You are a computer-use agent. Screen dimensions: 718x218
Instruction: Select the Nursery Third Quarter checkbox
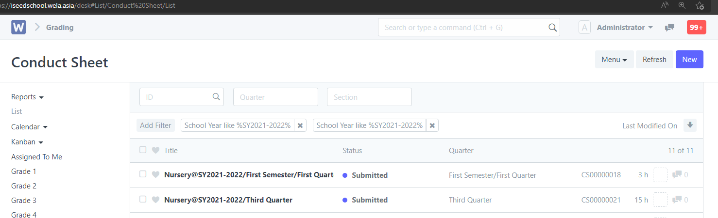click(x=143, y=199)
